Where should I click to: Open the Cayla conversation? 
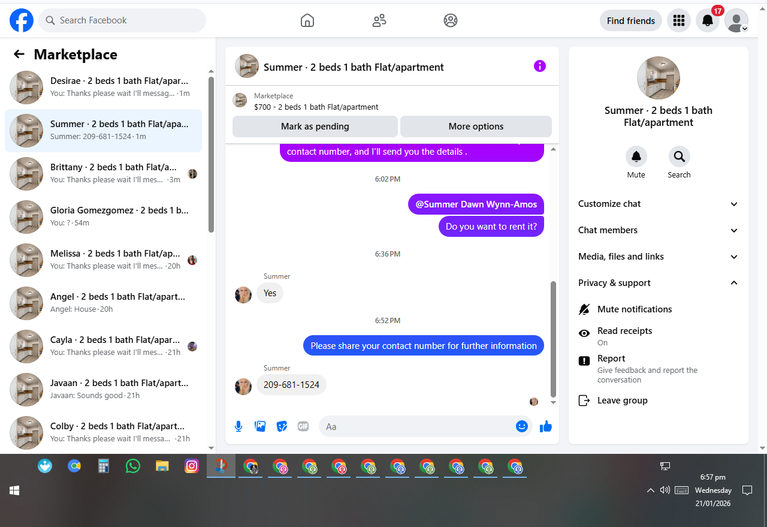pyautogui.click(x=103, y=347)
